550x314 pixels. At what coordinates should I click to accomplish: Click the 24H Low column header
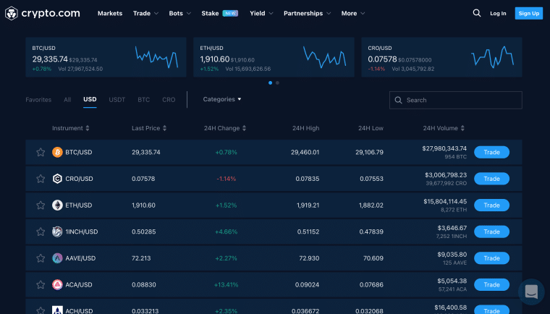[x=371, y=128]
